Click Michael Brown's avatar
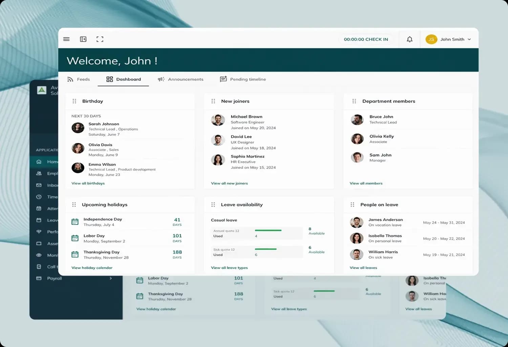 pos(218,120)
